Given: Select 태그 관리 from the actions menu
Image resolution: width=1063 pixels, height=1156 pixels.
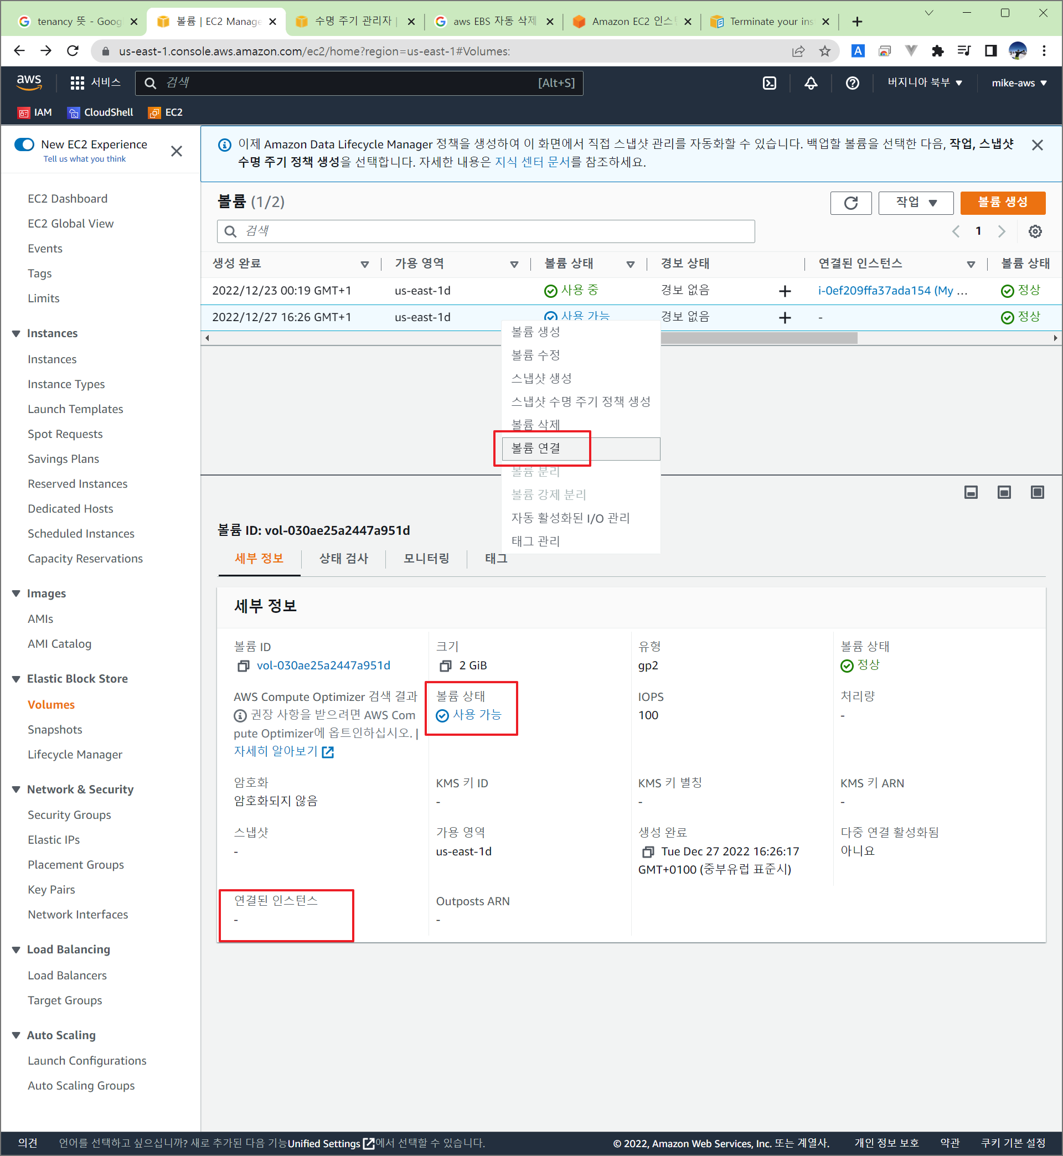Looking at the screenshot, I should tap(581, 542).
